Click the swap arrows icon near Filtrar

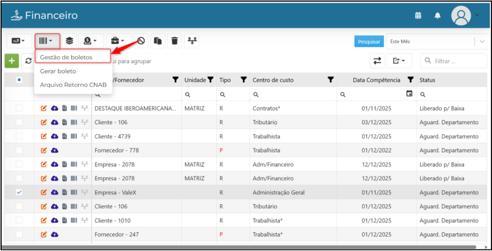point(377,61)
